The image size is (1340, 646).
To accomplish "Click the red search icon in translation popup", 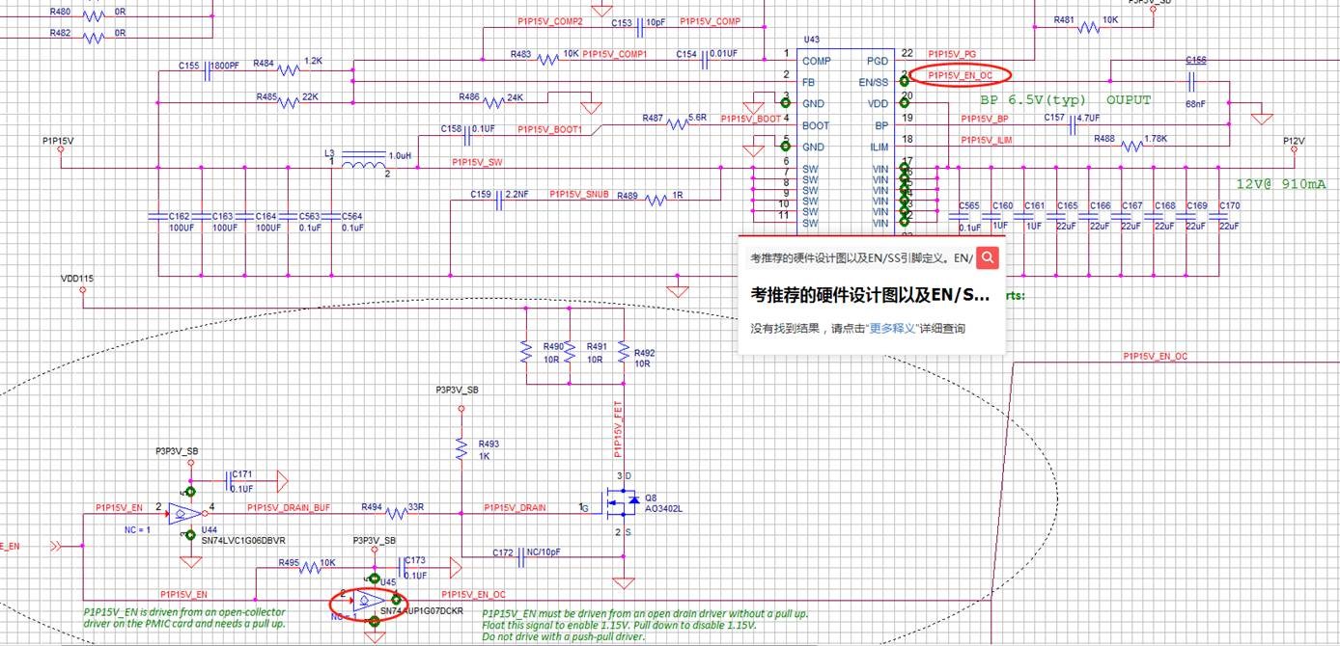I will pyautogui.click(x=987, y=257).
